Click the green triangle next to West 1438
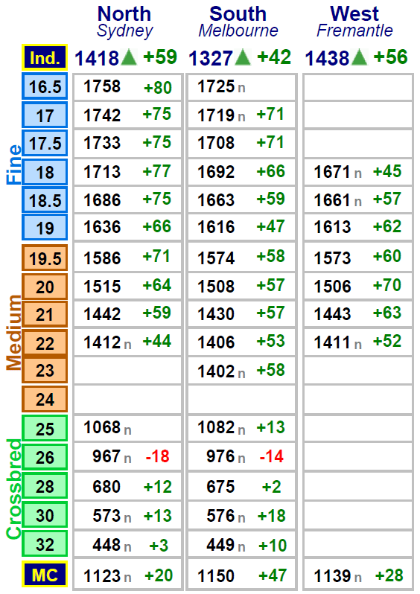 (359, 57)
